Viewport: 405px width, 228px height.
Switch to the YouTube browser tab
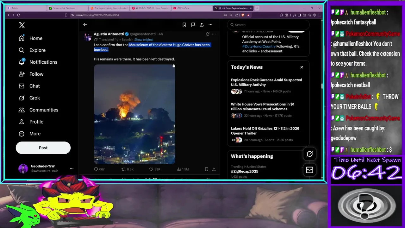(x=192, y=8)
